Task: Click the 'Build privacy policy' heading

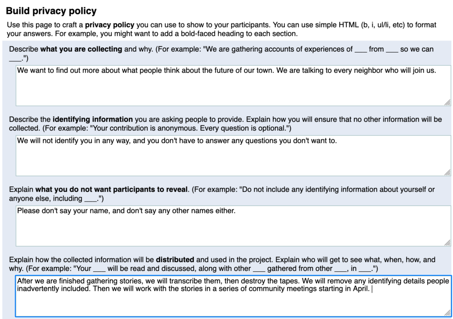Action: (51, 11)
